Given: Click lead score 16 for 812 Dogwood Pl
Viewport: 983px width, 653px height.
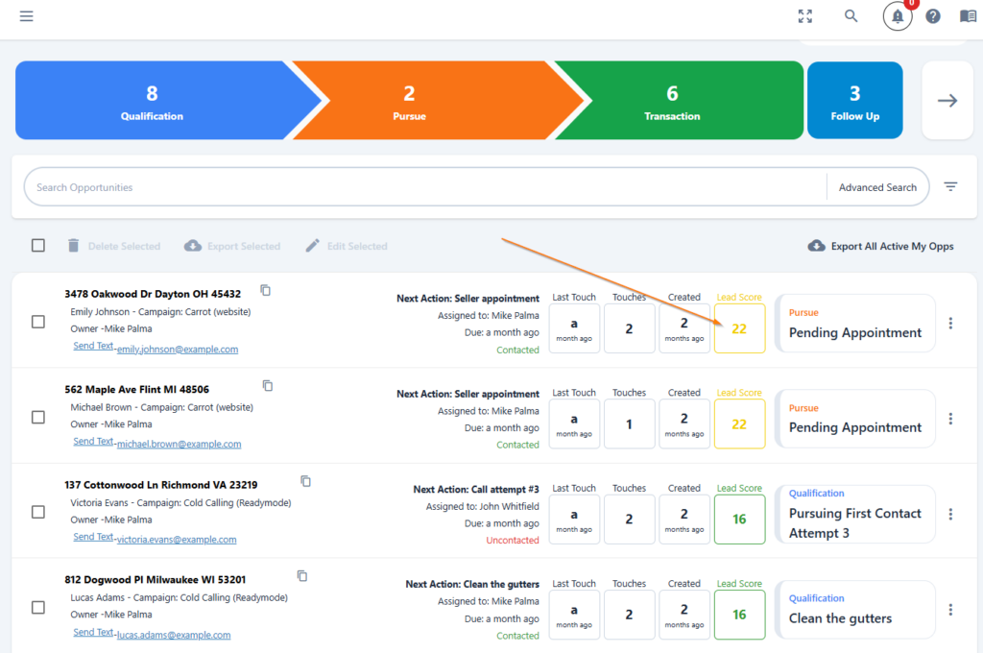Looking at the screenshot, I should [739, 615].
